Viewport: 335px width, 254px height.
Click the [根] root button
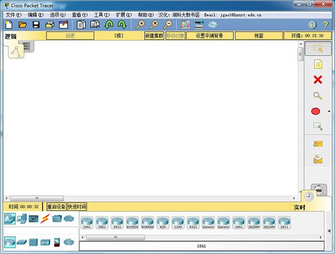[119, 36]
